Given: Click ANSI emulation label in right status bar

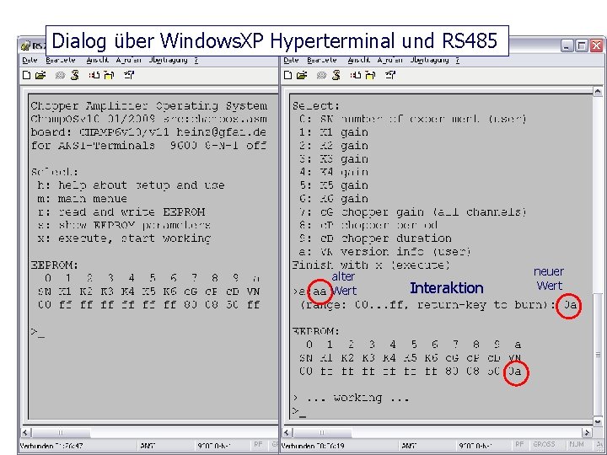Looking at the screenshot, I should pyautogui.click(x=409, y=446).
